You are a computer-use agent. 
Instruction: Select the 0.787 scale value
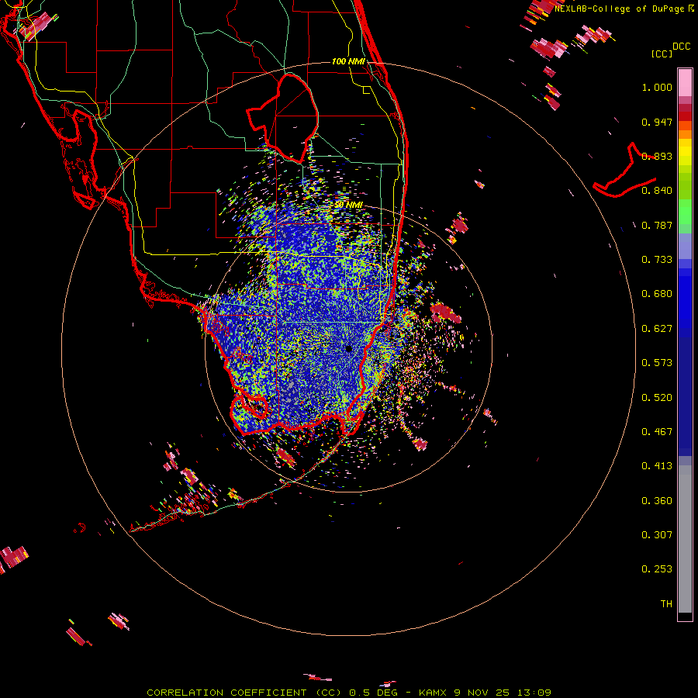pyautogui.click(x=657, y=225)
